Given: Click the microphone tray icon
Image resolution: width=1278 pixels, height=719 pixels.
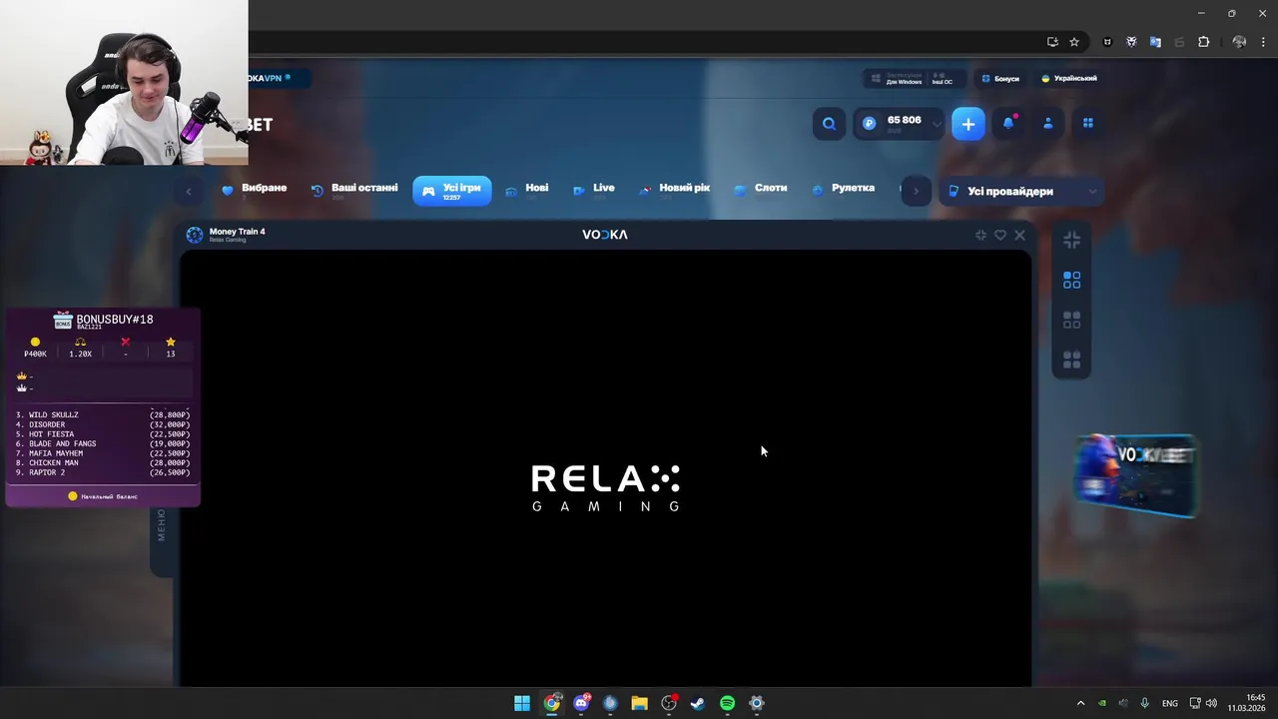Looking at the screenshot, I should (x=1144, y=703).
